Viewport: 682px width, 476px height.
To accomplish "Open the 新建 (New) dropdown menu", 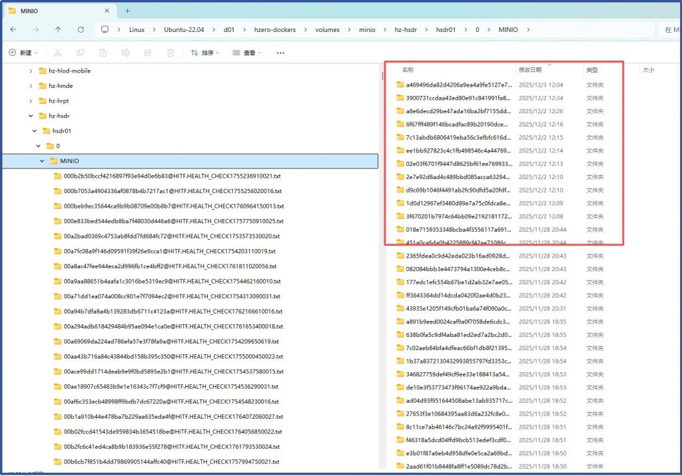I will coord(23,53).
